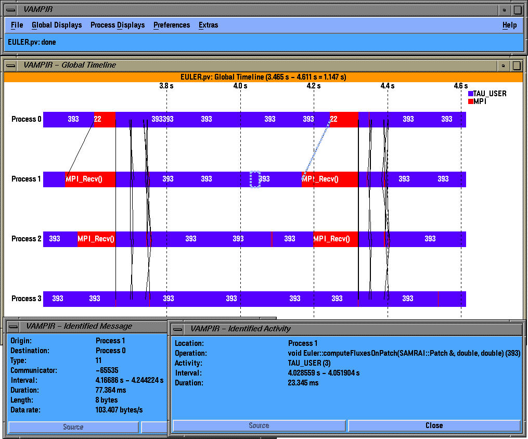
Task: Open the Global Displays menu
Action: (x=57, y=25)
